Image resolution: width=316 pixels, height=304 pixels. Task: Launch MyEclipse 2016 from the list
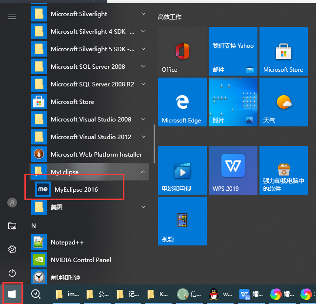tap(90, 189)
